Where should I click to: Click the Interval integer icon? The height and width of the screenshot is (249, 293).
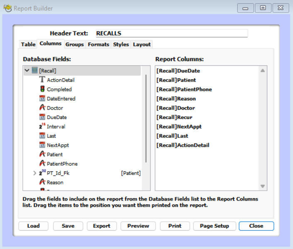pyautogui.click(x=42, y=126)
